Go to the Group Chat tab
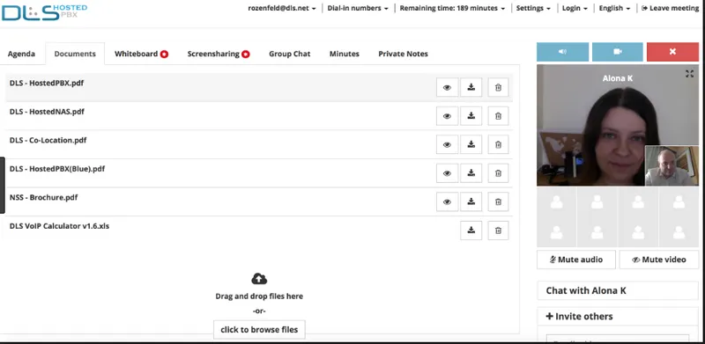This screenshot has width=705, height=344. point(290,54)
